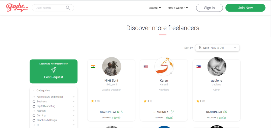This screenshot has width=271, height=128.
Task: Open Karan name link
Action: tap(164, 80)
